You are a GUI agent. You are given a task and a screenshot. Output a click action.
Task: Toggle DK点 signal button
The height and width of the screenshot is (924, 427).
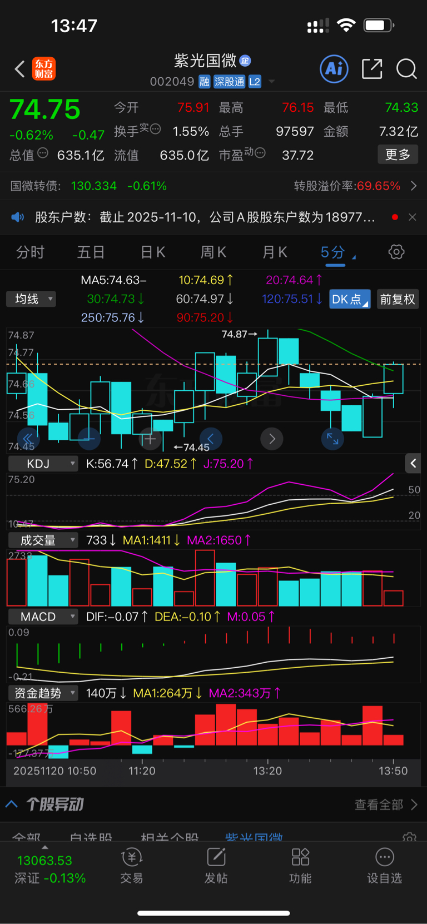click(350, 299)
